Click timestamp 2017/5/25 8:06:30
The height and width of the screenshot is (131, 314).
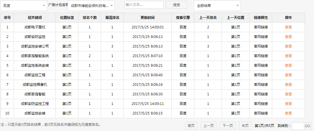[148, 94]
